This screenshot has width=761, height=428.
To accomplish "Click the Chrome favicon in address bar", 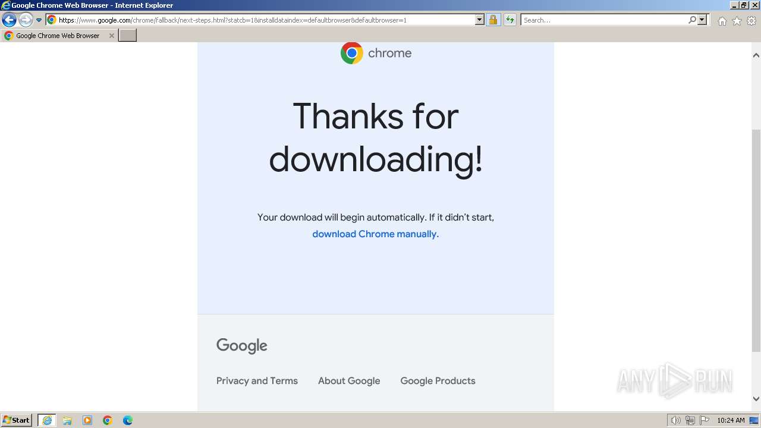I will pyautogui.click(x=52, y=20).
